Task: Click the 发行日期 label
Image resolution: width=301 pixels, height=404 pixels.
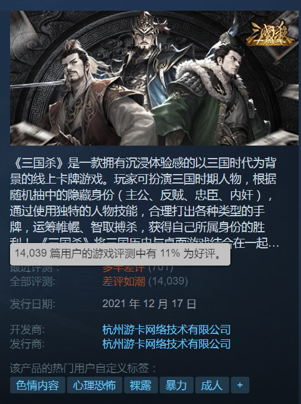Action: pos(33,304)
